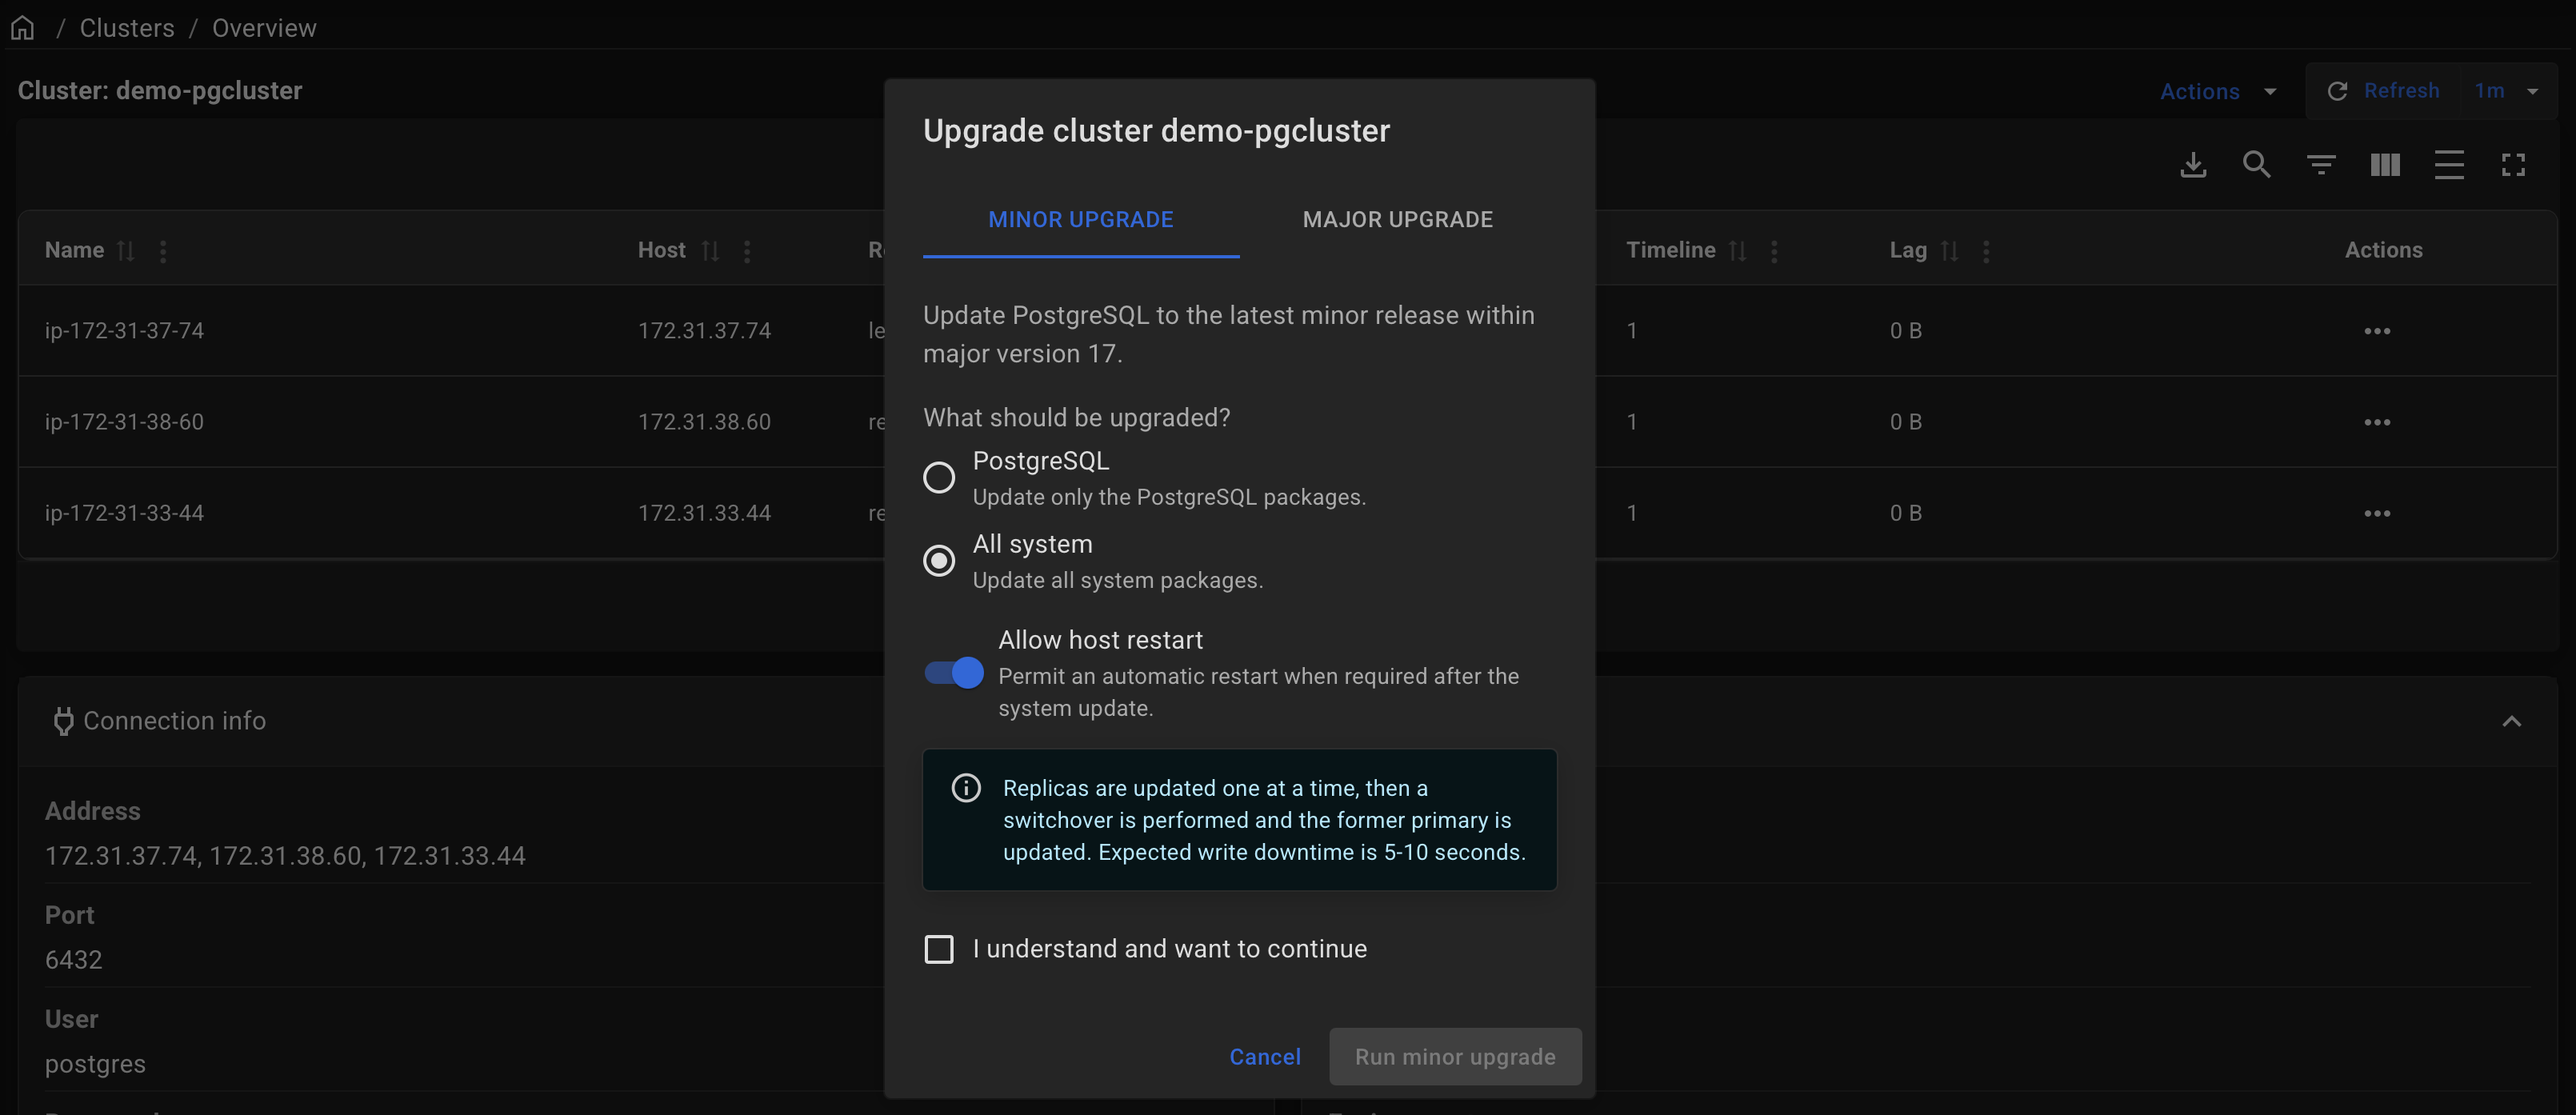
Task: Toggle the table filters icon
Action: tap(2321, 164)
